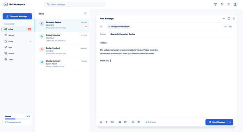Open the Drafts mailbox

click(17, 41)
